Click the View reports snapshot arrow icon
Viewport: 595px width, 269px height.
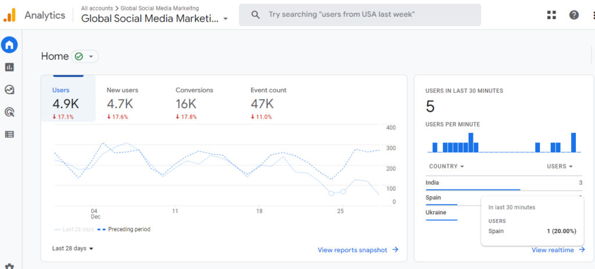click(x=395, y=250)
